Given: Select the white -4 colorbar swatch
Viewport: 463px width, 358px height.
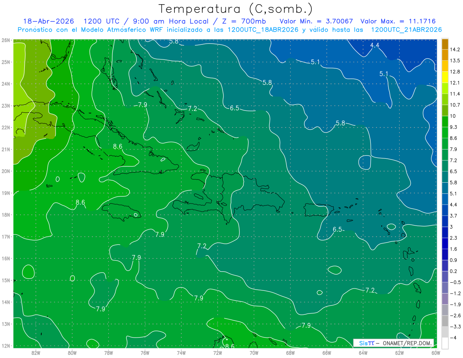Looking at the screenshot, I should click(445, 343).
